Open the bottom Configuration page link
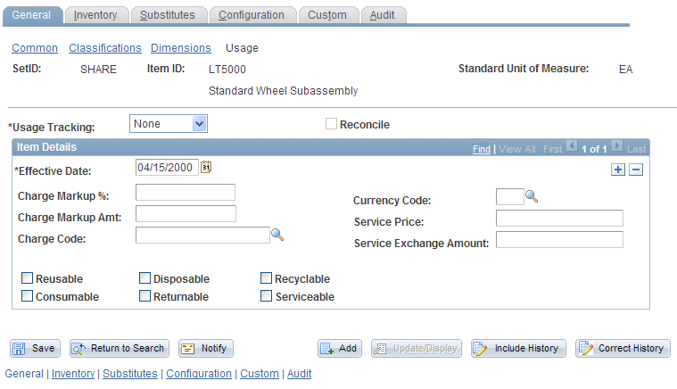Screen dimensions: 677x389 (x=199, y=374)
